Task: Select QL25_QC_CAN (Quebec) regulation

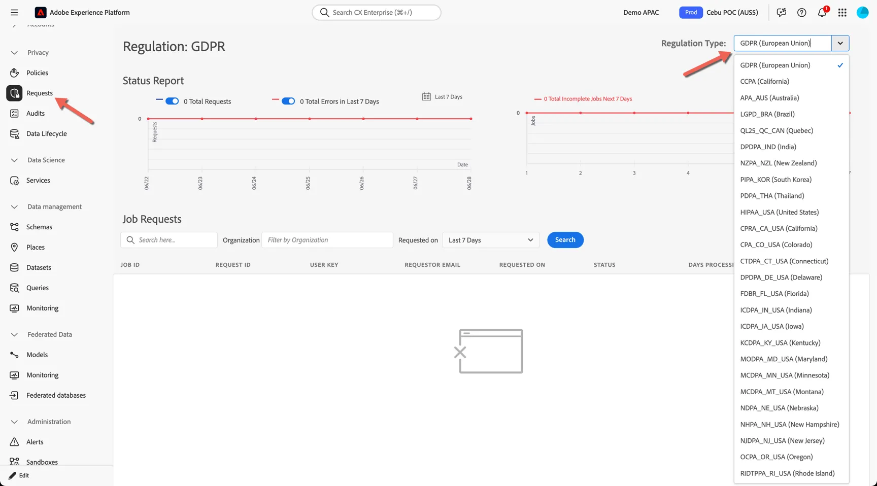Action: 791,130
